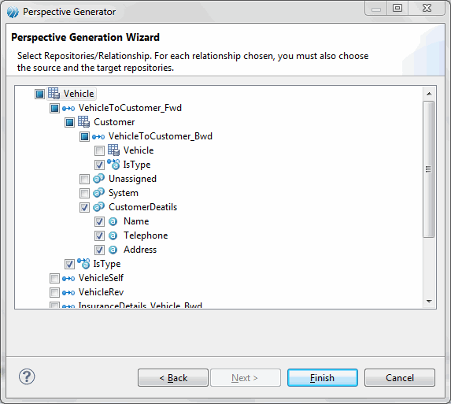Click the Finish button
The height and width of the screenshot is (404, 451).
(323, 377)
